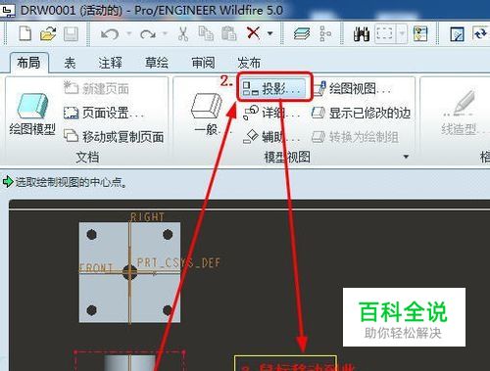The height and width of the screenshot is (371, 490).
Task: Click the Copy icon
Action: coord(206,33)
